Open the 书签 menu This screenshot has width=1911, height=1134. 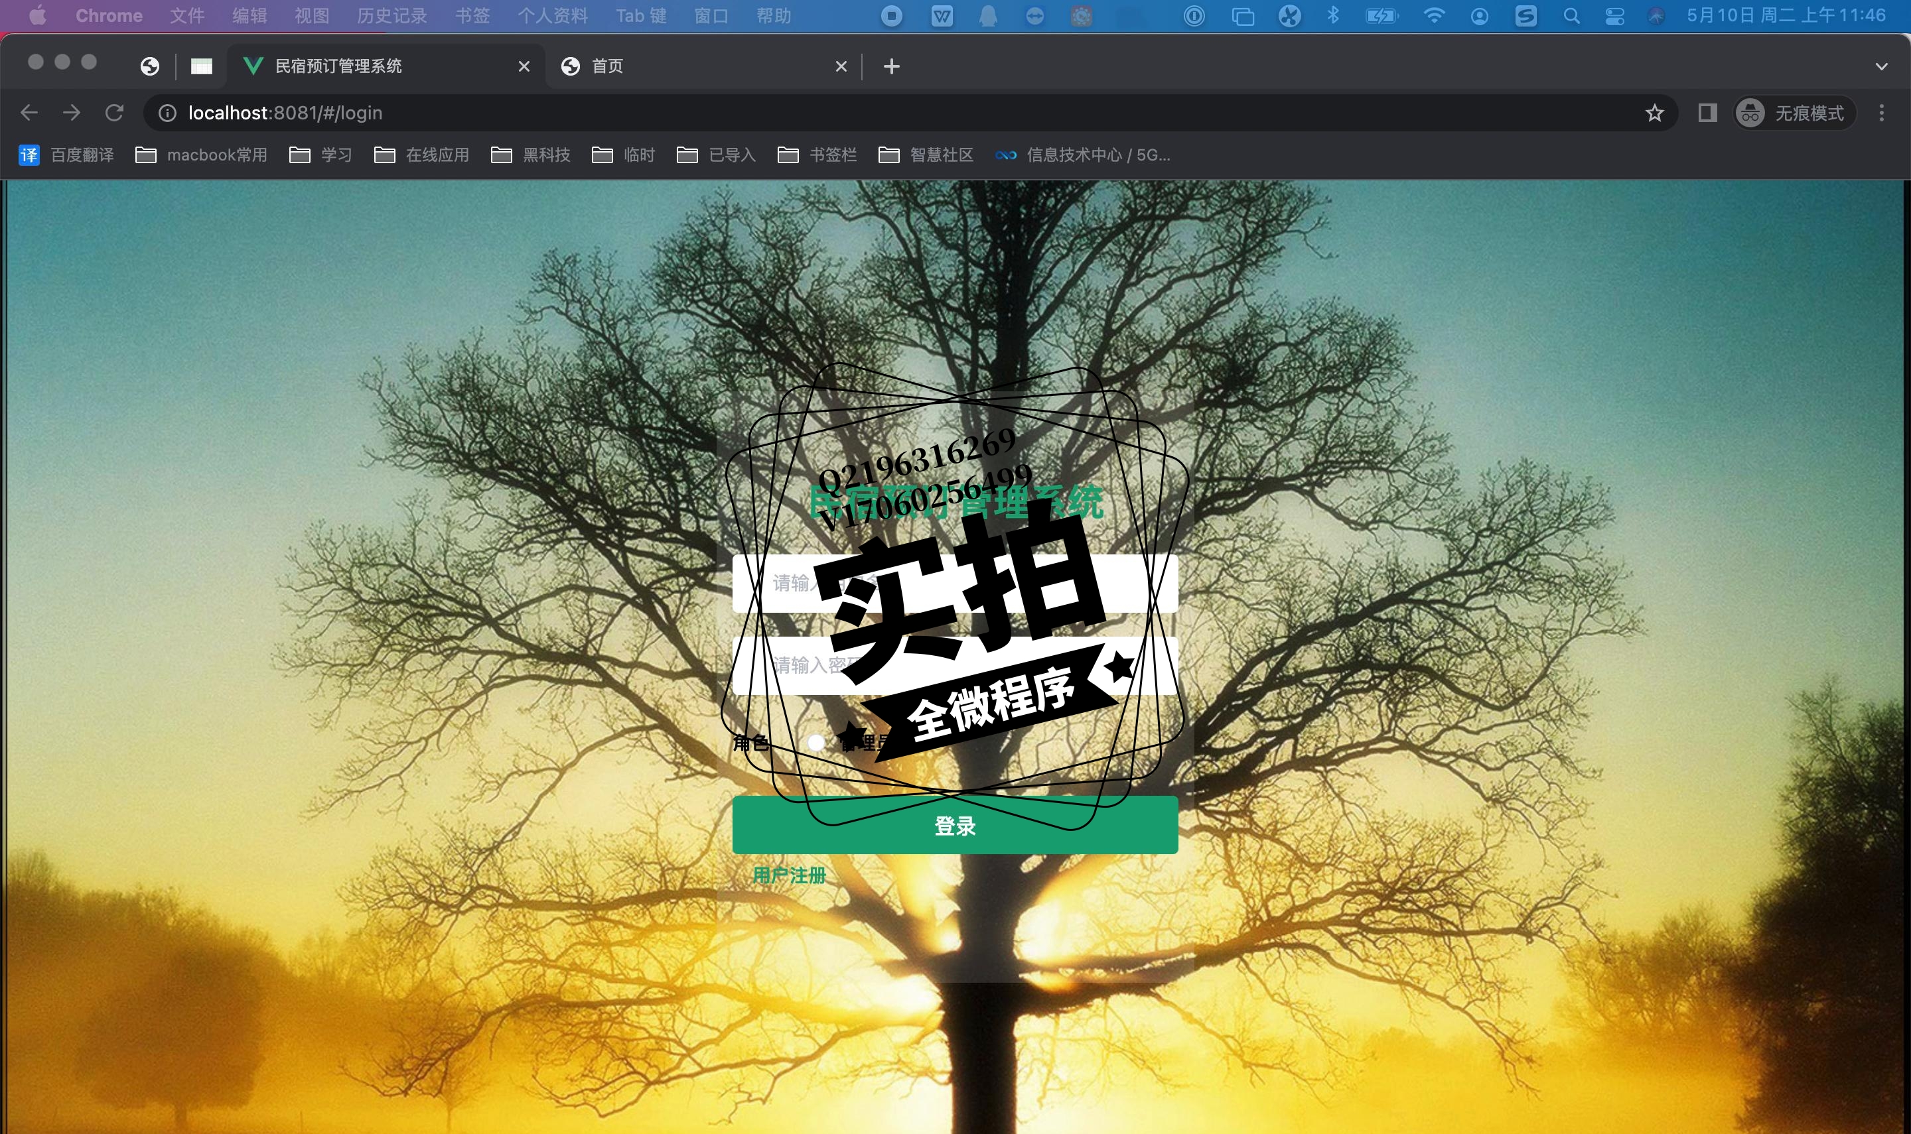point(472,15)
